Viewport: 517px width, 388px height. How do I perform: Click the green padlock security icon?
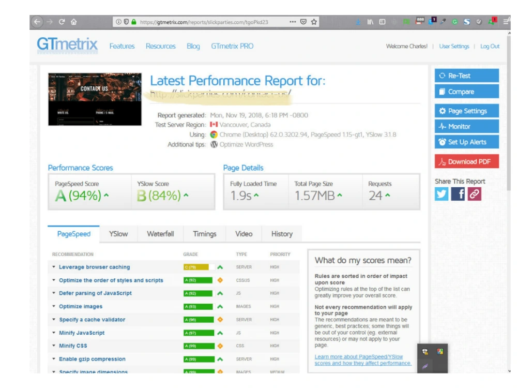point(133,22)
